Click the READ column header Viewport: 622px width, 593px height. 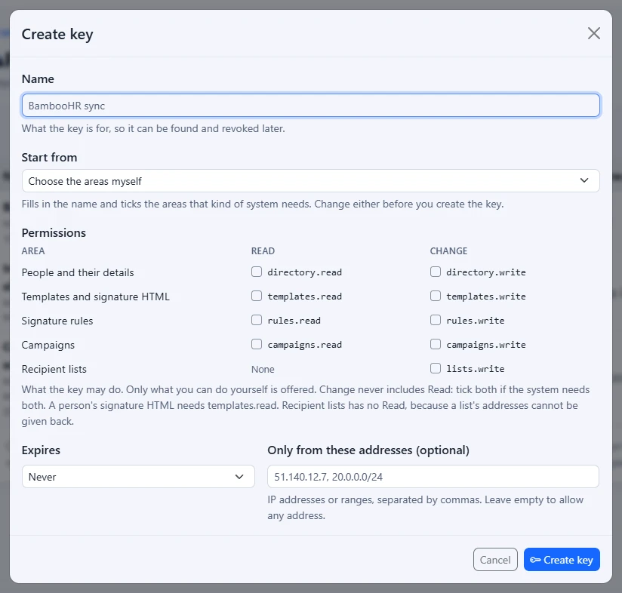coord(263,251)
